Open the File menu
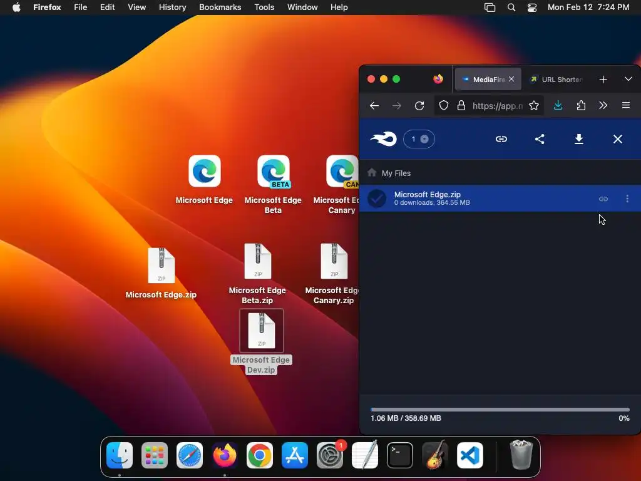Image resolution: width=641 pixels, height=481 pixels. click(x=81, y=7)
